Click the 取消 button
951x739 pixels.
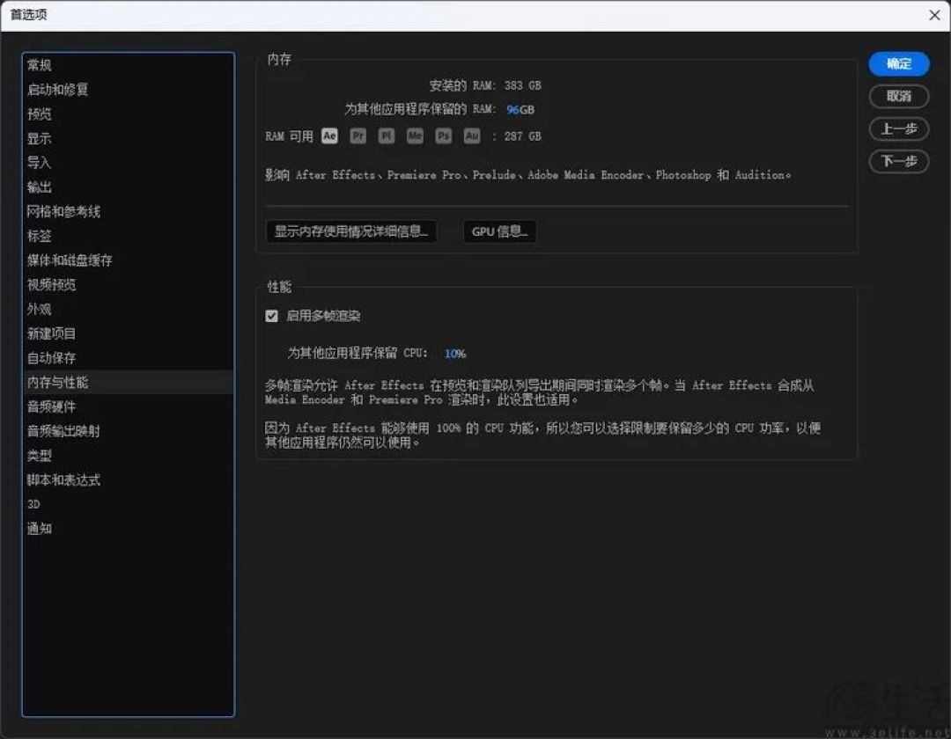[899, 96]
